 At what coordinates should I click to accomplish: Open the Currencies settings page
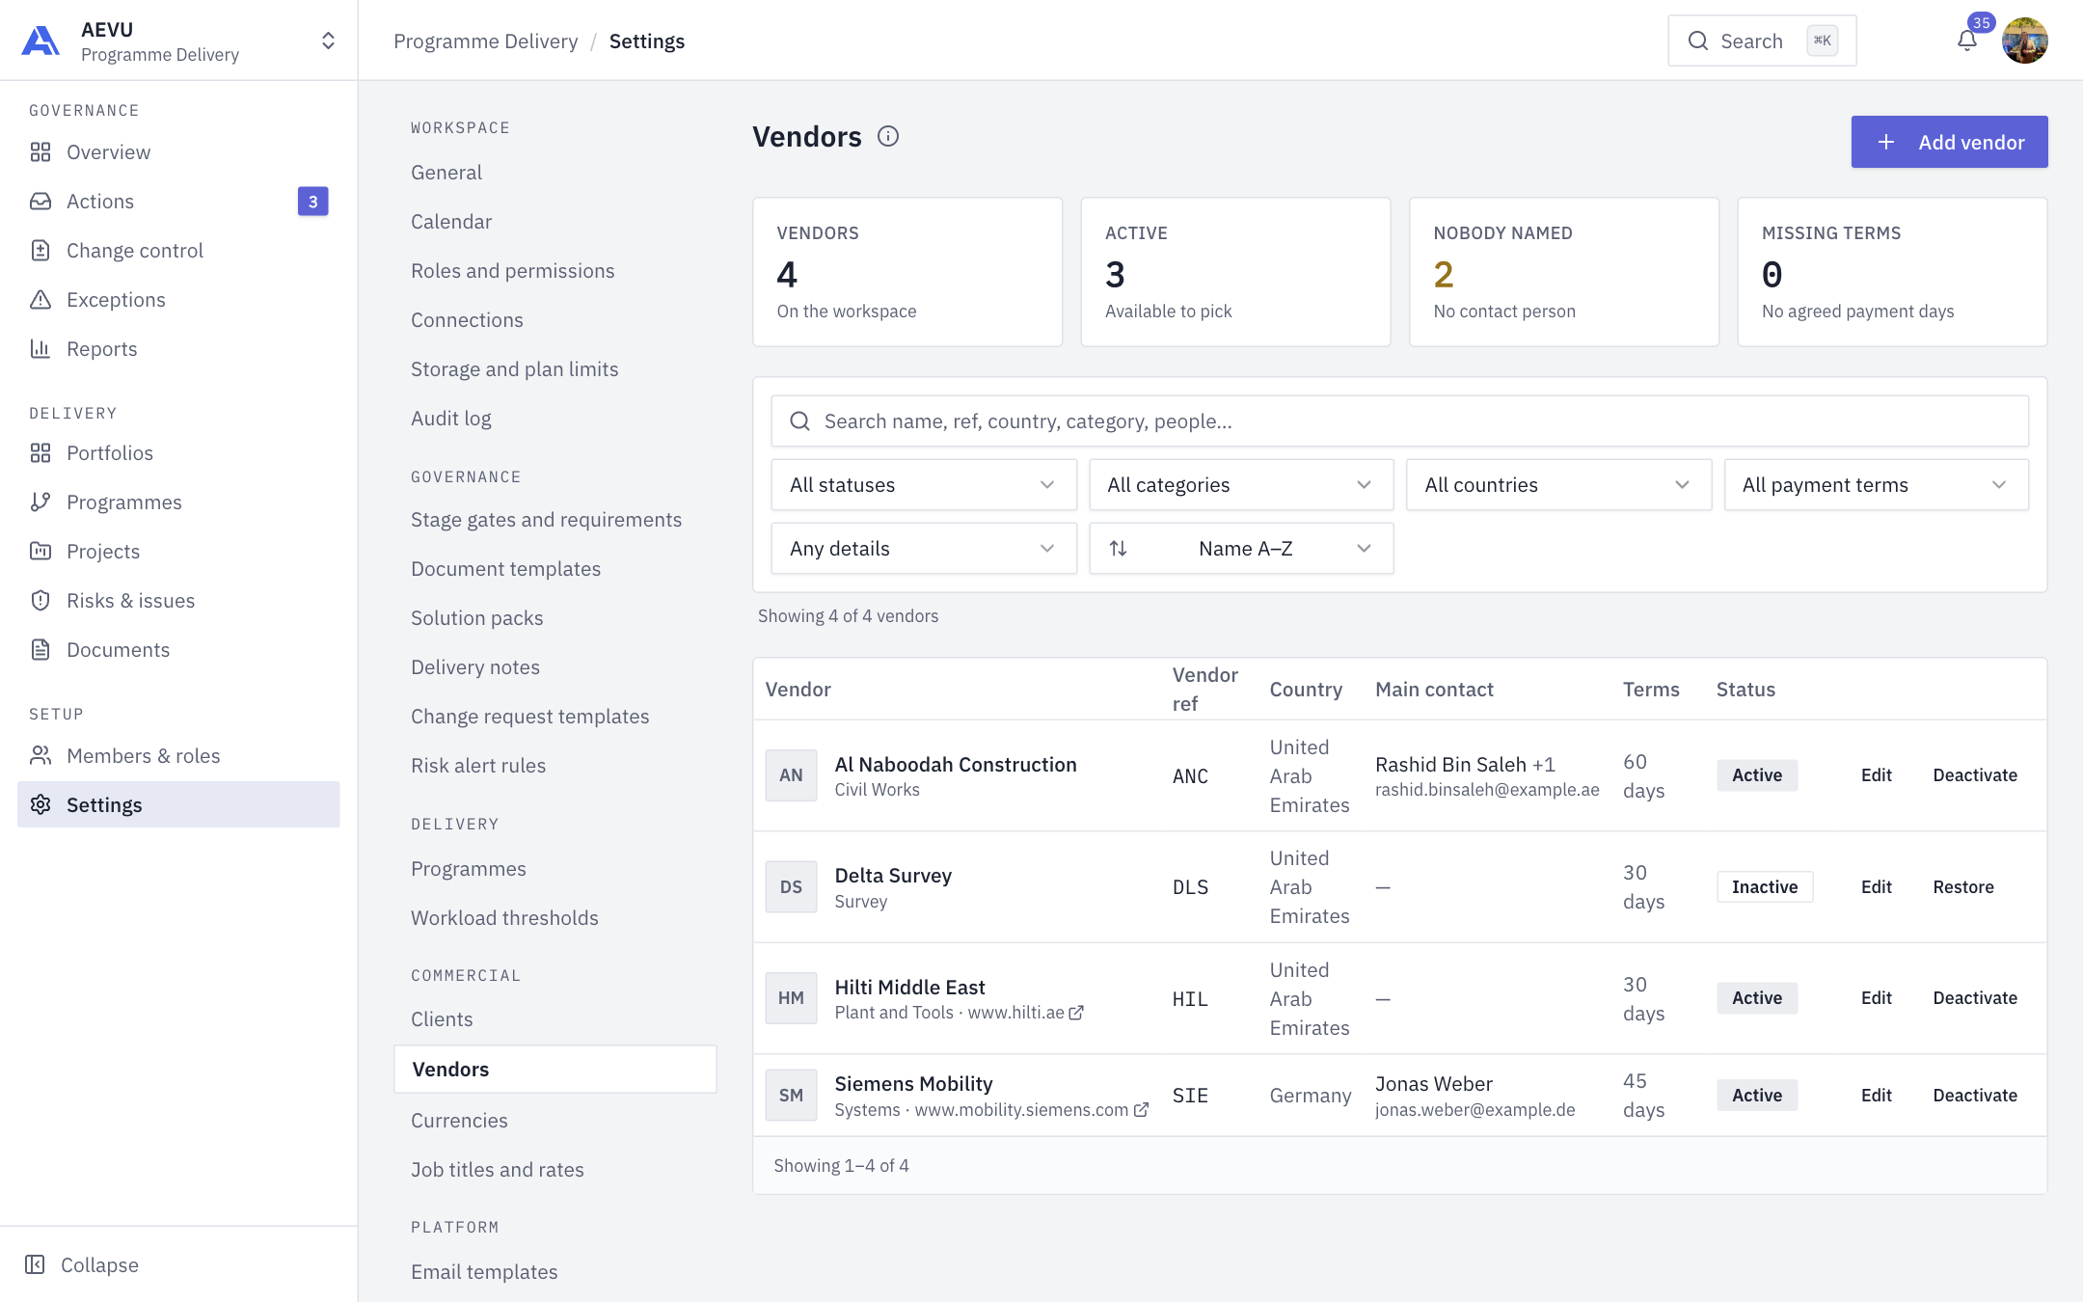point(459,1121)
